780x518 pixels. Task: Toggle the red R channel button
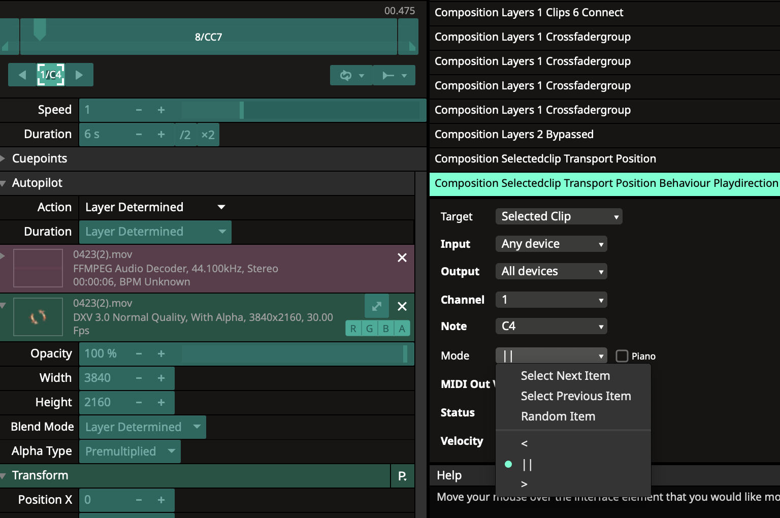(353, 329)
